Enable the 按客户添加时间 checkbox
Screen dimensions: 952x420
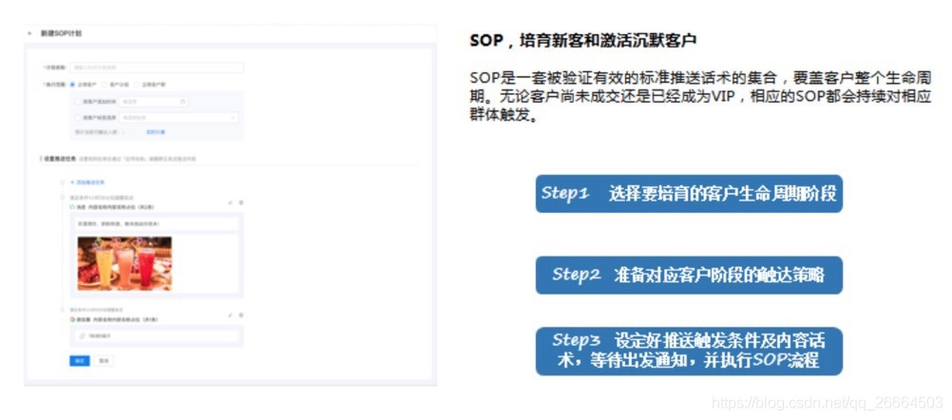(x=77, y=101)
